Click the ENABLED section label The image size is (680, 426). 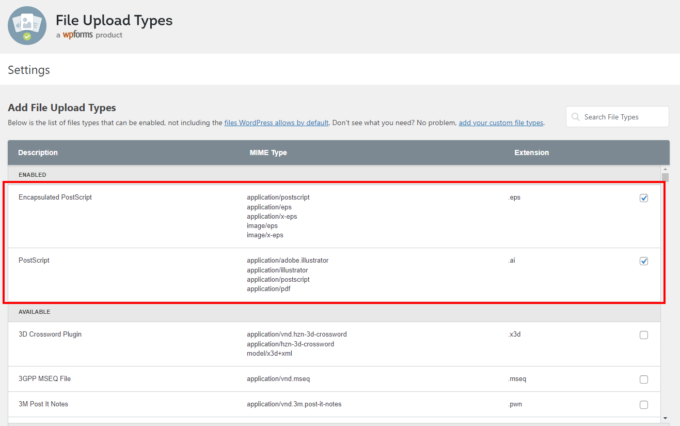click(x=33, y=175)
